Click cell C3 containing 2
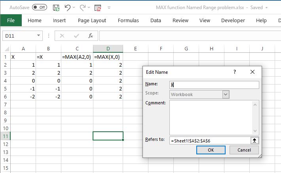Viewport: 281px width, 173px height. pyautogui.click(x=77, y=73)
